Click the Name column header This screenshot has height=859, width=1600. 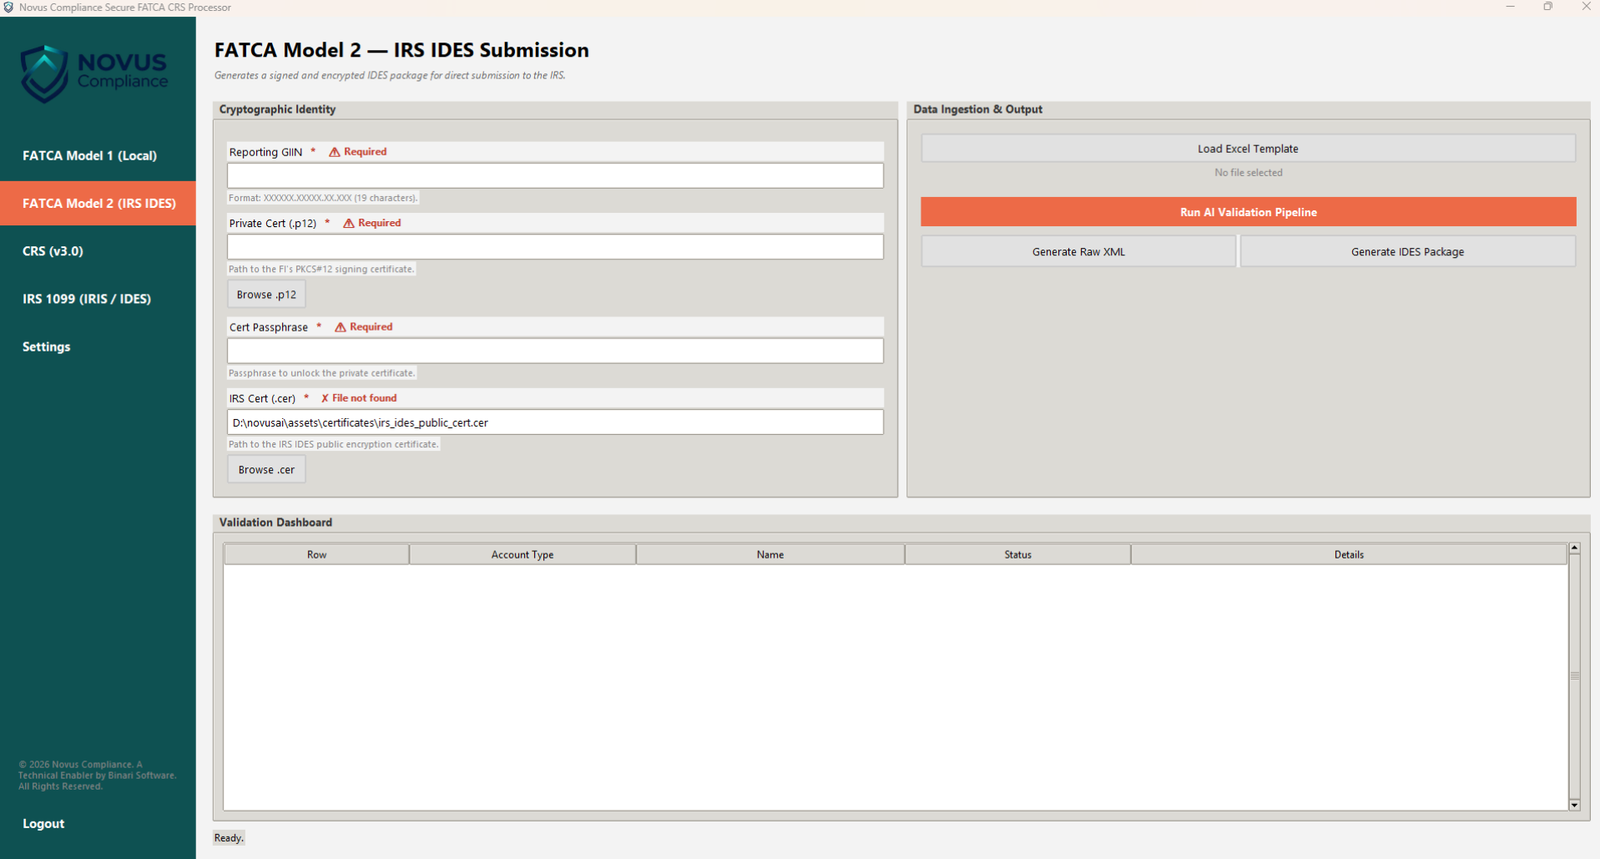coord(770,554)
